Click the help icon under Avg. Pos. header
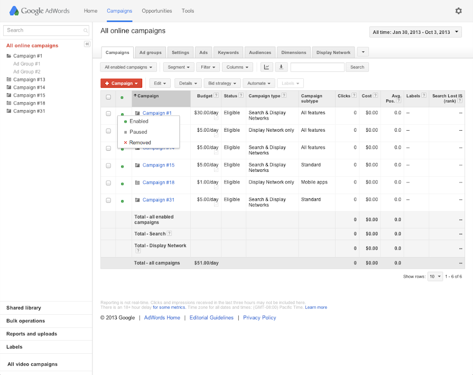The width and height of the screenshot is (473, 375). click(398, 100)
